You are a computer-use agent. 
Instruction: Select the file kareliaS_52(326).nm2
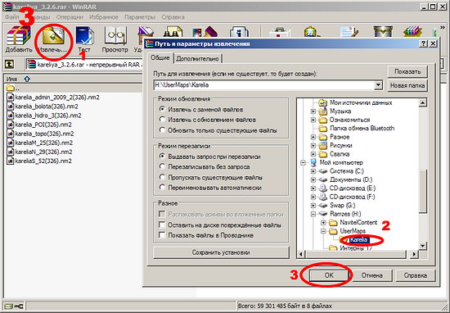tap(39, 161)
